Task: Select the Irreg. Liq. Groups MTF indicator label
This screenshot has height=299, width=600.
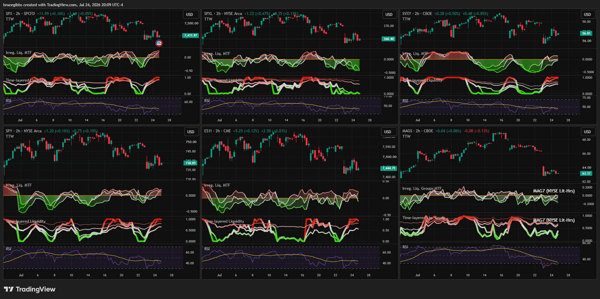Action: point(422,188)
